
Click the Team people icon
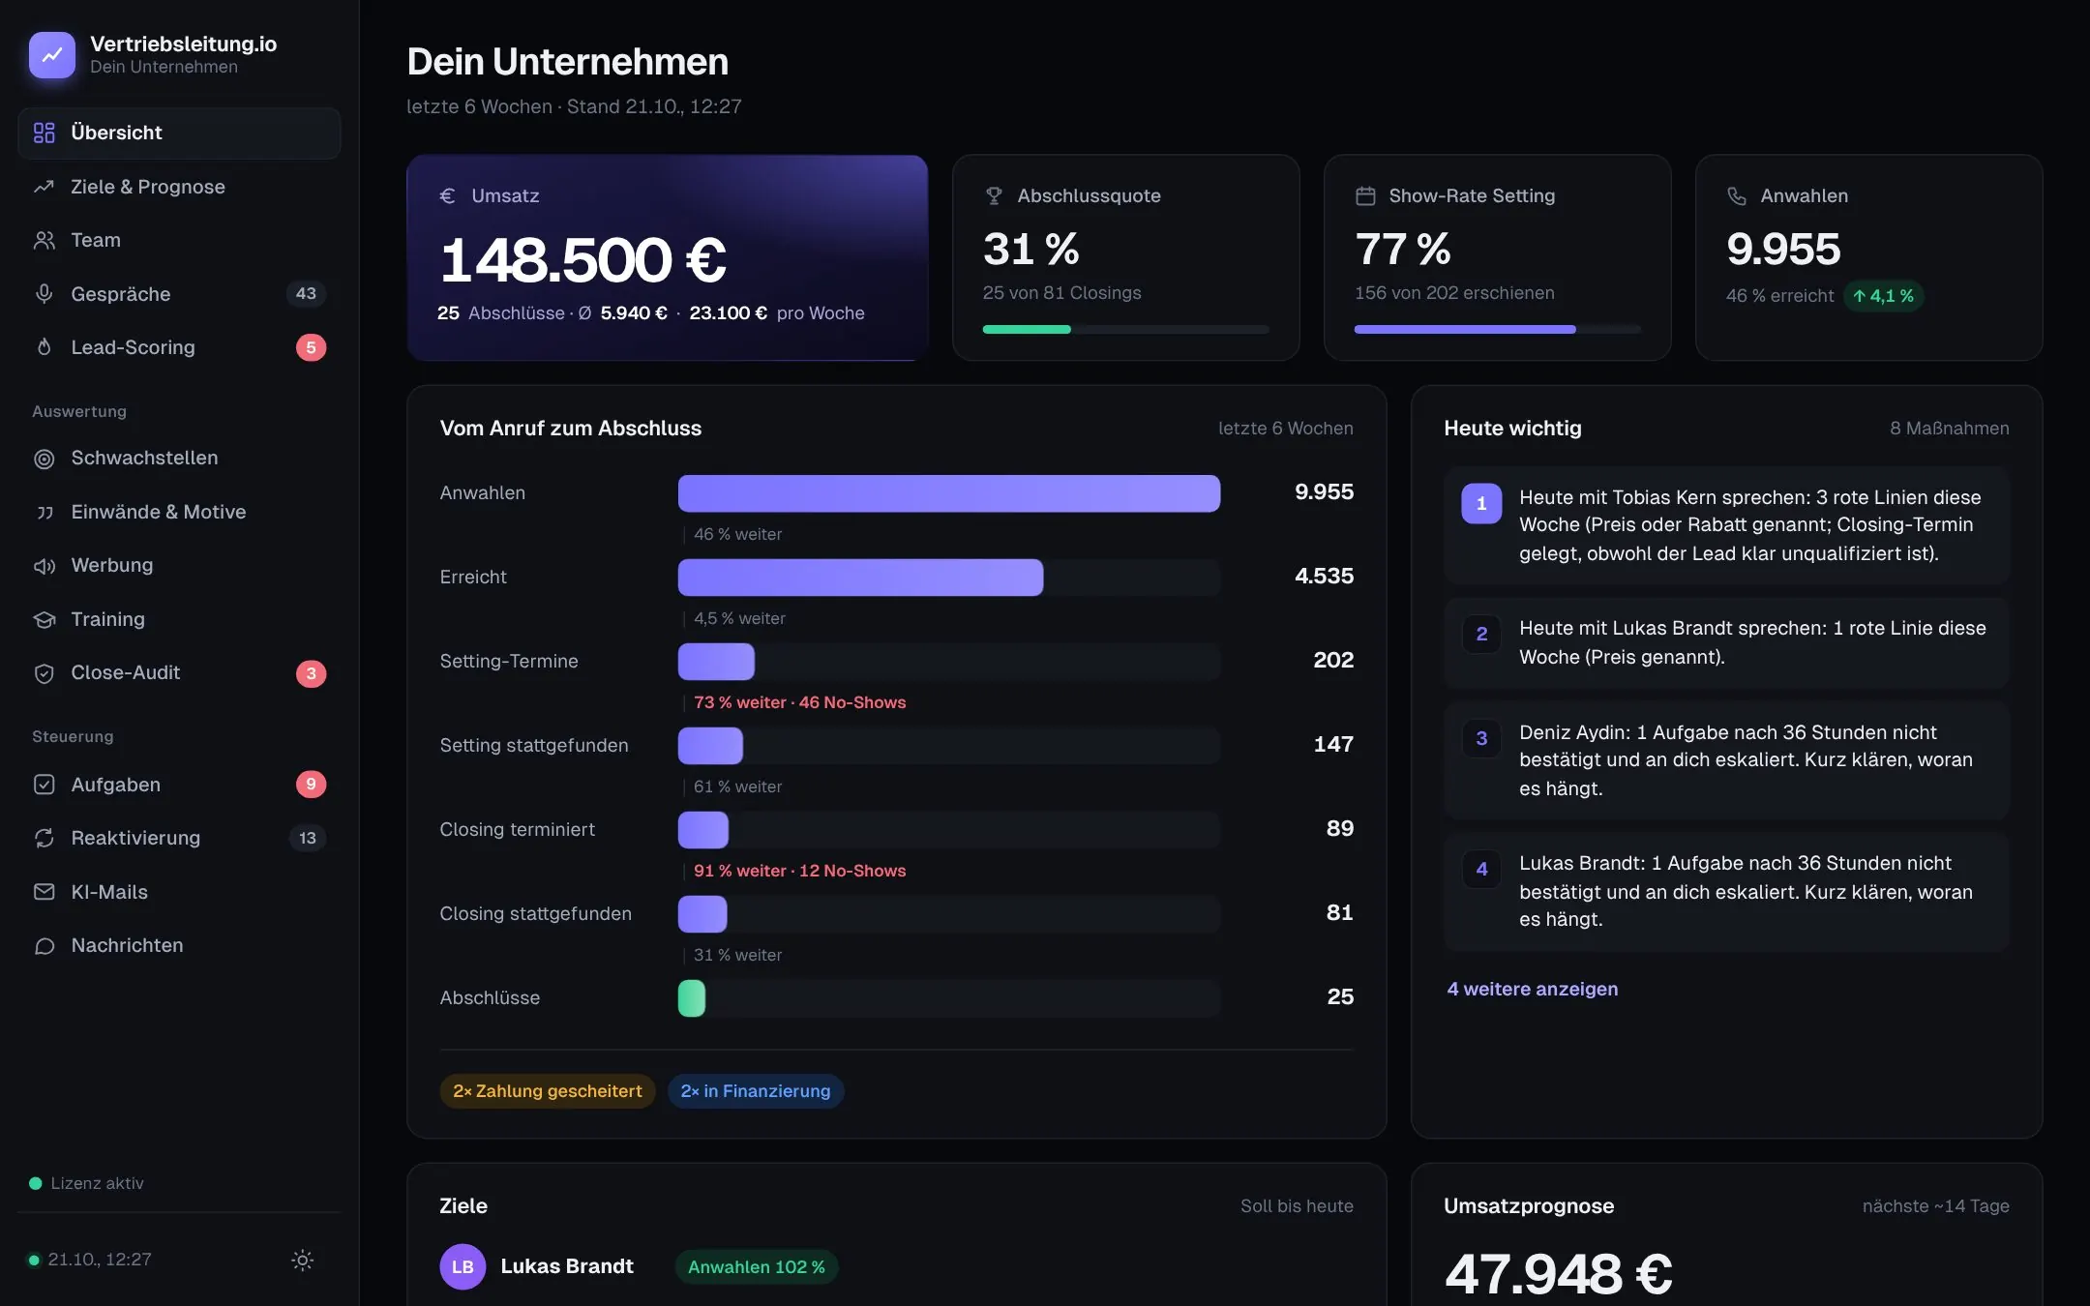(x=45, y=240)
